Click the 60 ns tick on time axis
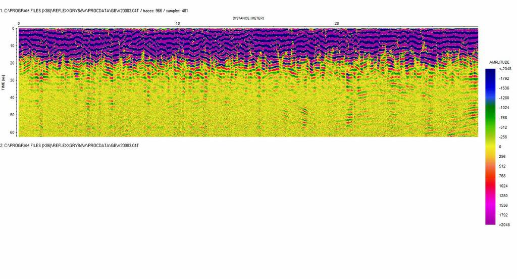Screen dimensions: 517x279 tap(13, 132)
